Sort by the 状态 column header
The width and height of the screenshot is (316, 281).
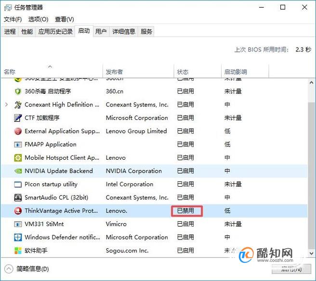pyautogui.click(x=197, y=71)
